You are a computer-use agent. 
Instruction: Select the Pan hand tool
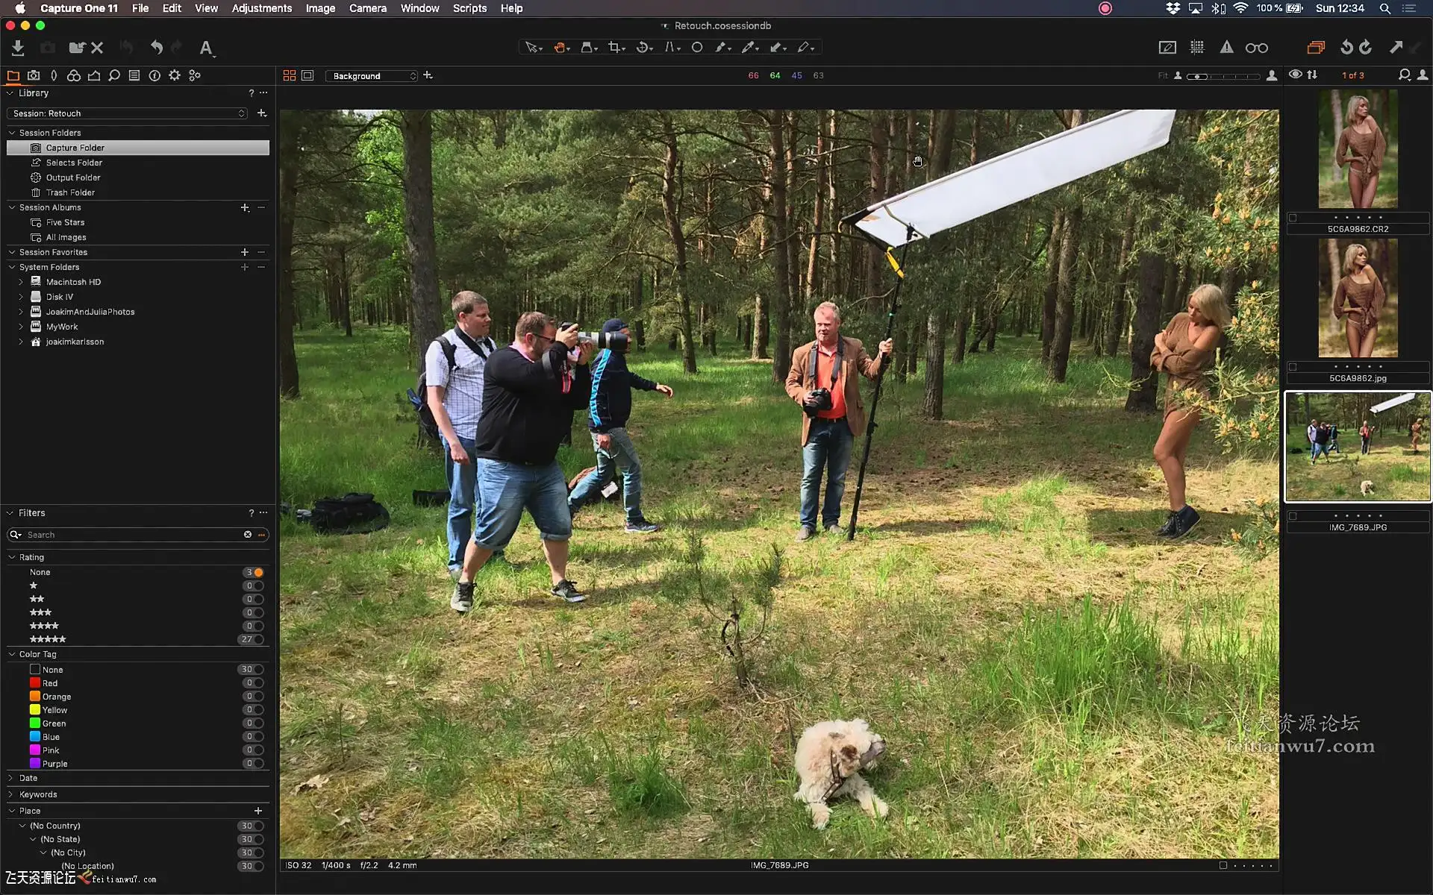point(559,47)
